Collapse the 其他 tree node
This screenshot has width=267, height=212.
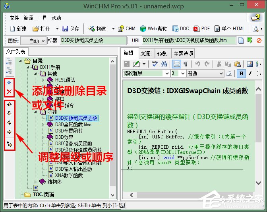click(35, 74)
